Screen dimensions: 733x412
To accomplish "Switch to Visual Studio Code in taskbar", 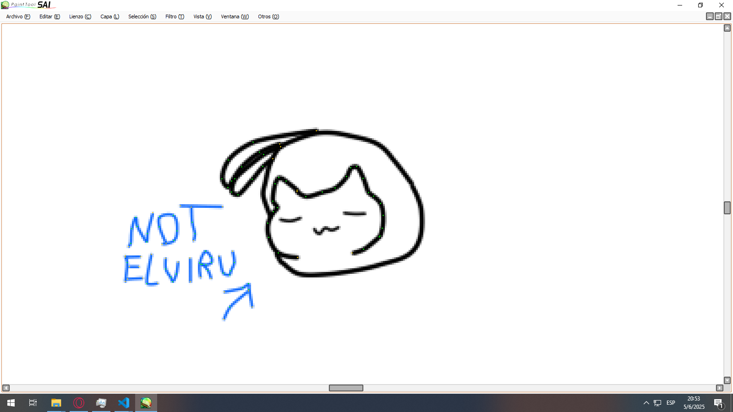I will [124, 403].
